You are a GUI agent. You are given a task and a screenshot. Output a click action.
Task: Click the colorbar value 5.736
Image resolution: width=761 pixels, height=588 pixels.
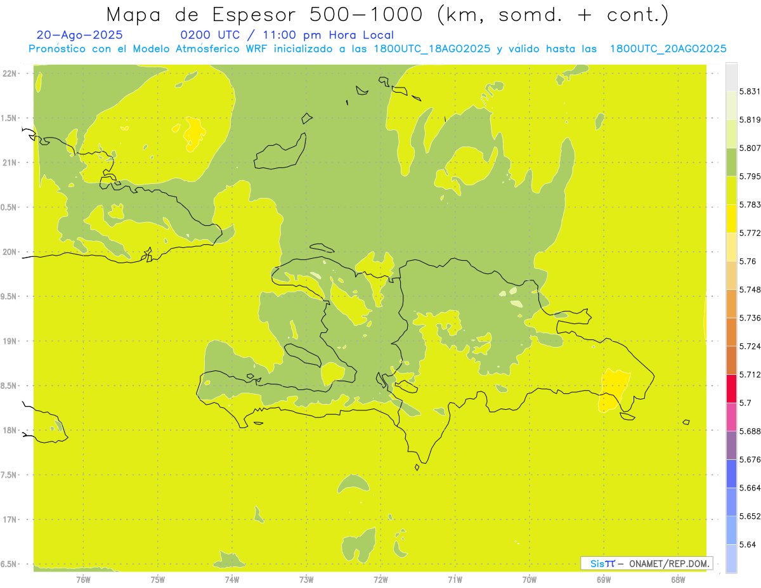[750, 318]
